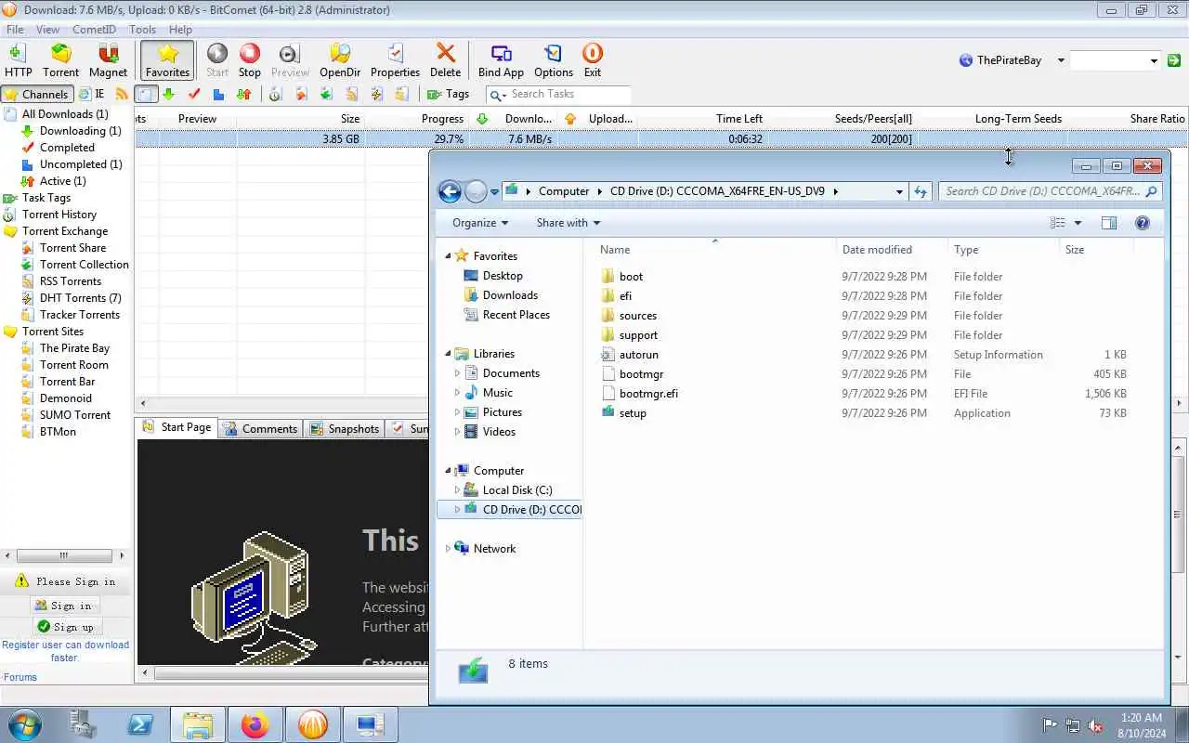Expand the Network tree node
The image size is (1189, 743).
(x=448, y=549)
